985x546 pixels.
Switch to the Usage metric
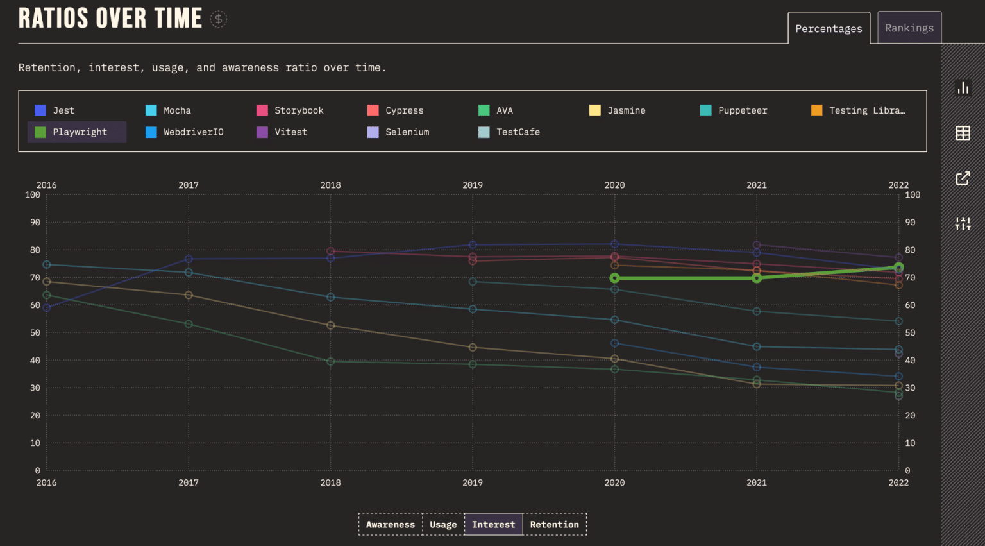(x=443, y=524)
